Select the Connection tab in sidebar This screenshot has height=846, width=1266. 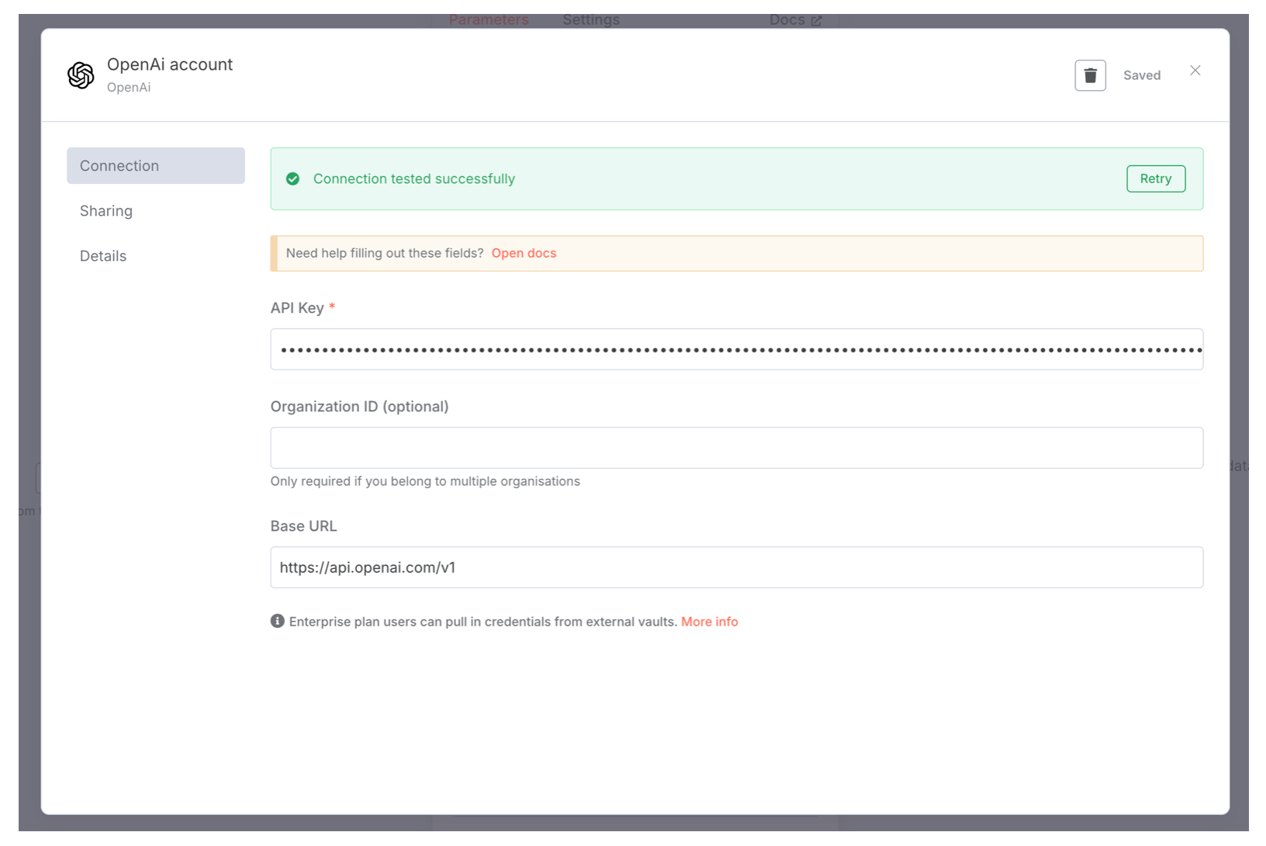tap(155, 166)
